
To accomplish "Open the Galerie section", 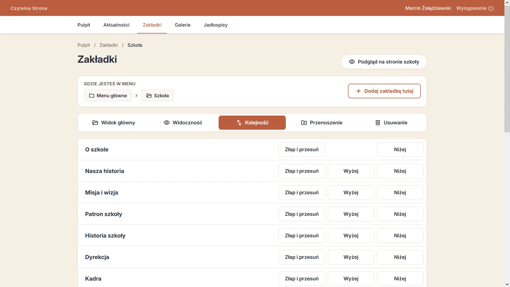I will [x=182, y=25].
